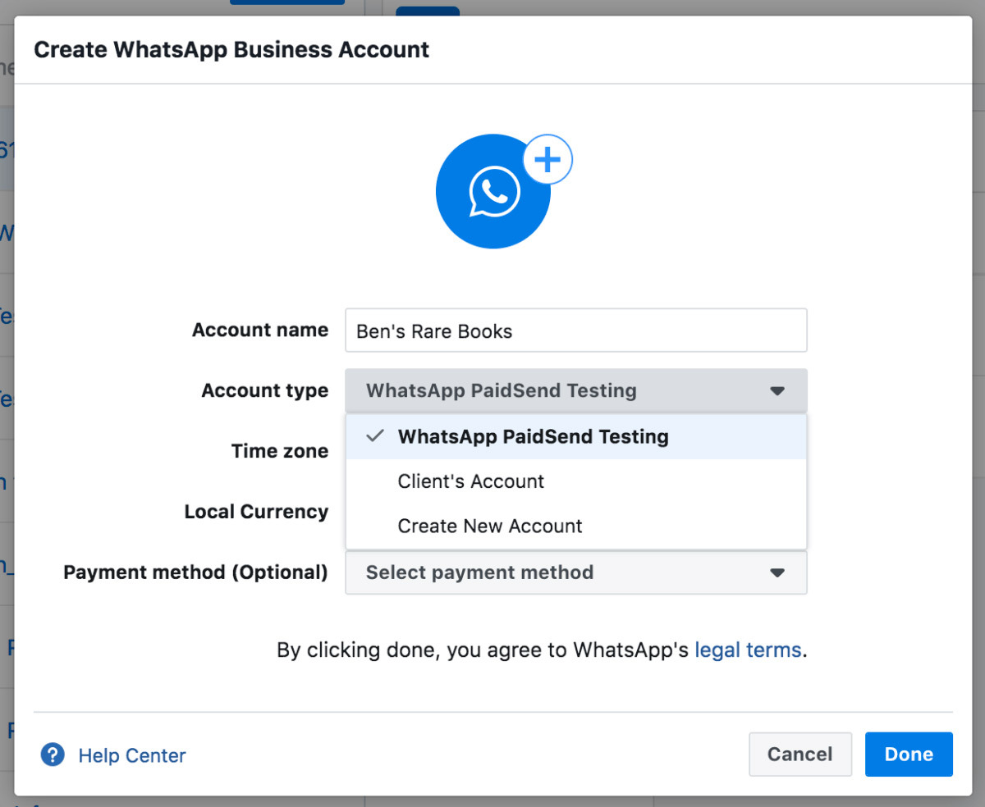The image size is (985, 807).
Task: Click the Local Currency label
Action: coord(256,512)
